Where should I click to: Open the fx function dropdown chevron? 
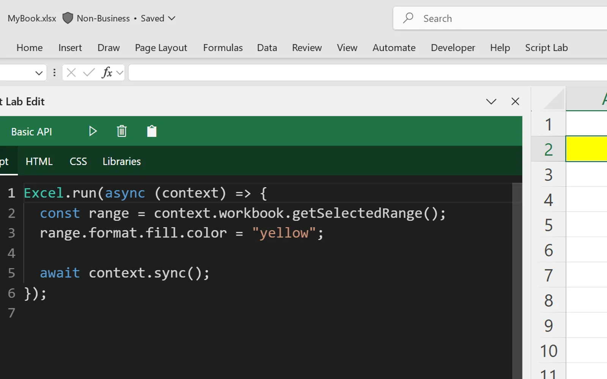120,72
